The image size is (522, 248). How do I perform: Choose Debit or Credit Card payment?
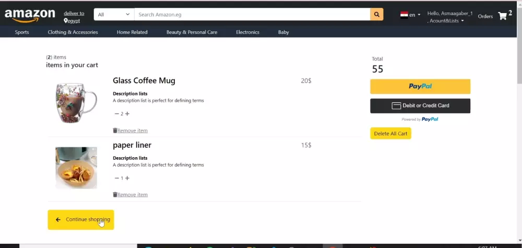420,105
